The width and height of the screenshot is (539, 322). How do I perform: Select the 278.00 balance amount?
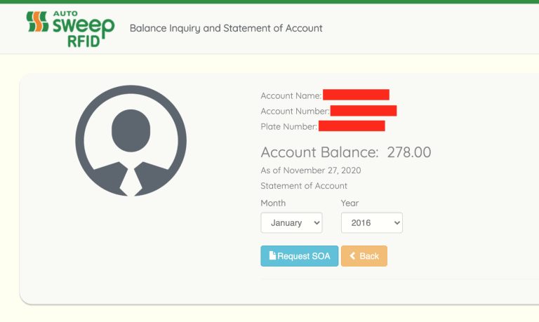[408, 152]
